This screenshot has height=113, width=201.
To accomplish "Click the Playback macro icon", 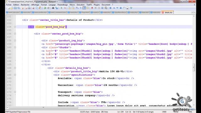I will point(99,8).
